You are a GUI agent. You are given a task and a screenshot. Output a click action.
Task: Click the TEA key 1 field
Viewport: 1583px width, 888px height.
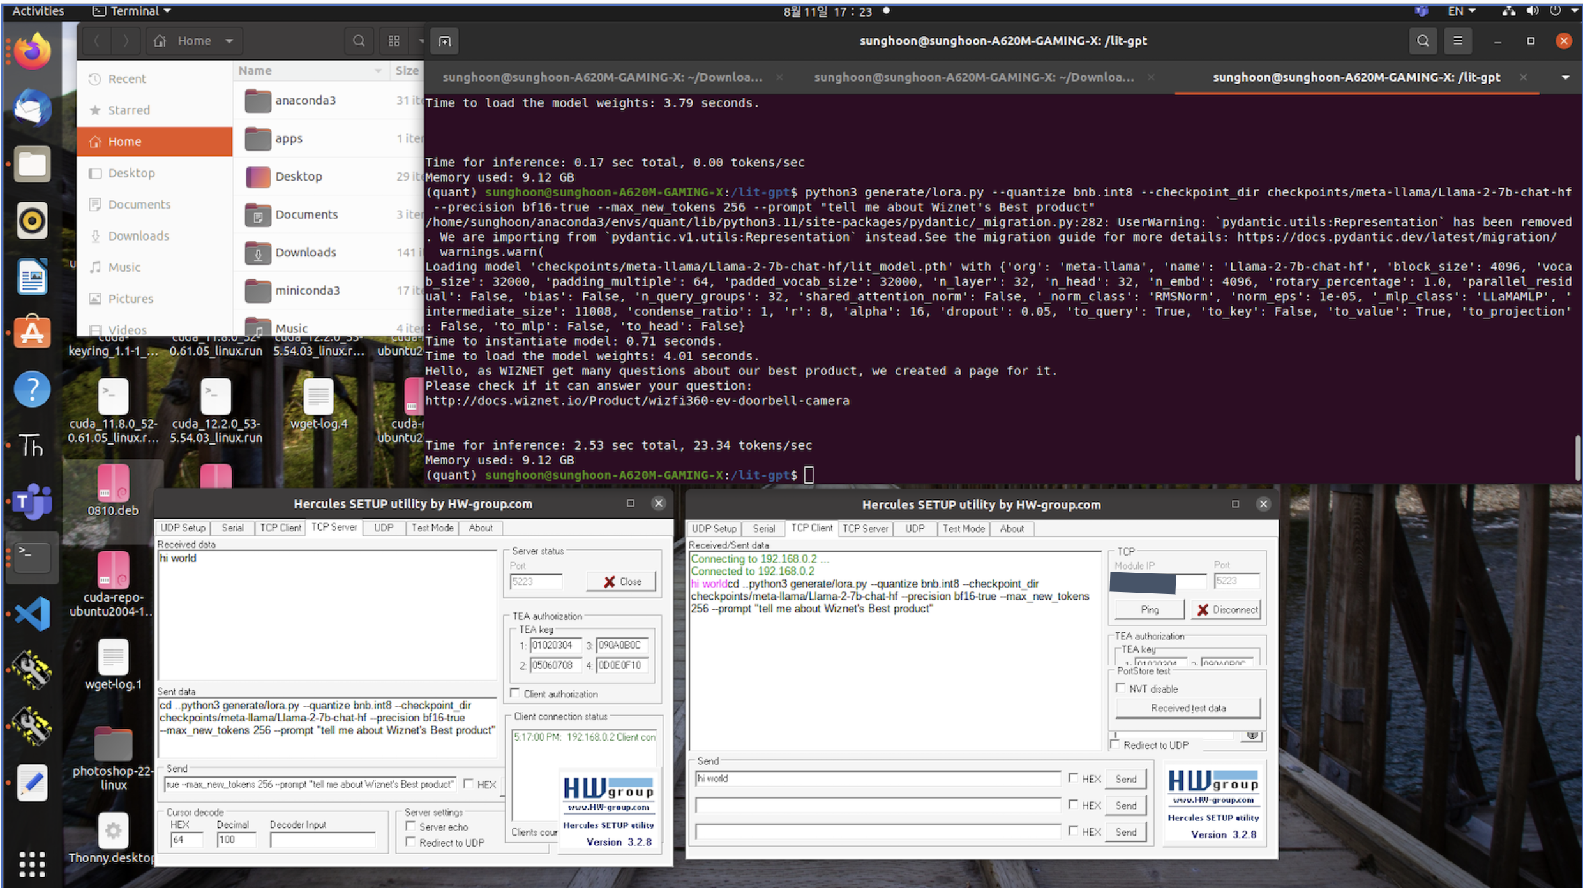coord(555,645)
